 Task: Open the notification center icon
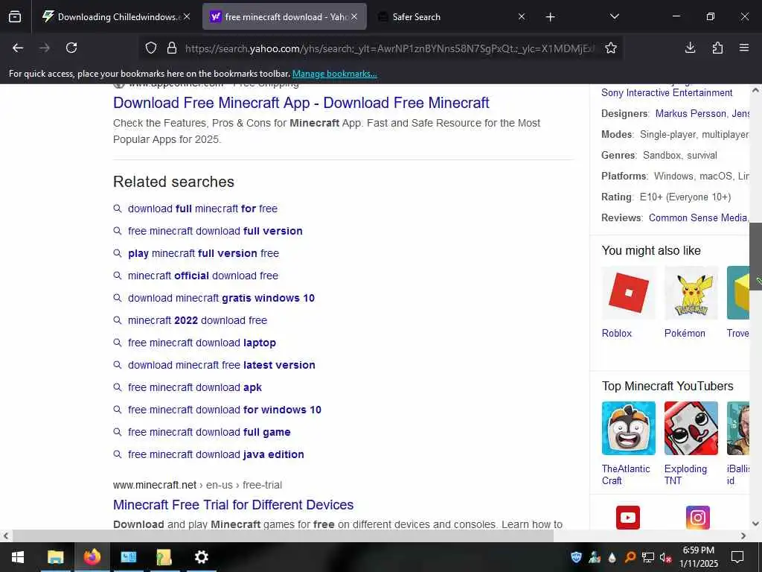737,557
